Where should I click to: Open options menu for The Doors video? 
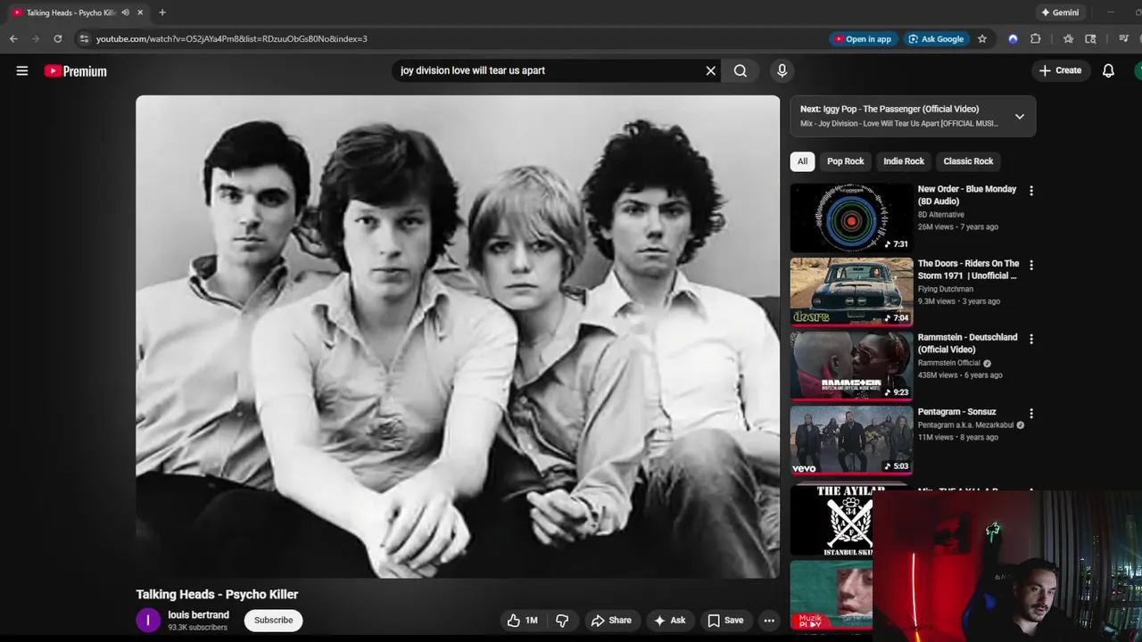coord(1031,265)
